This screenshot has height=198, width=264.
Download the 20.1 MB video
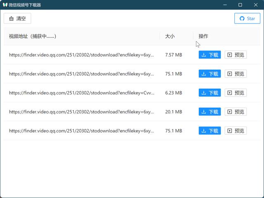coord(210,112)
